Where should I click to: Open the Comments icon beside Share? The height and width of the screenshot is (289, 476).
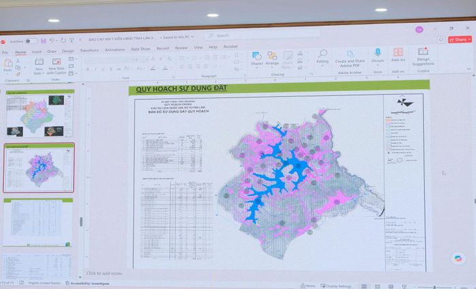click(x=441, y=40)
